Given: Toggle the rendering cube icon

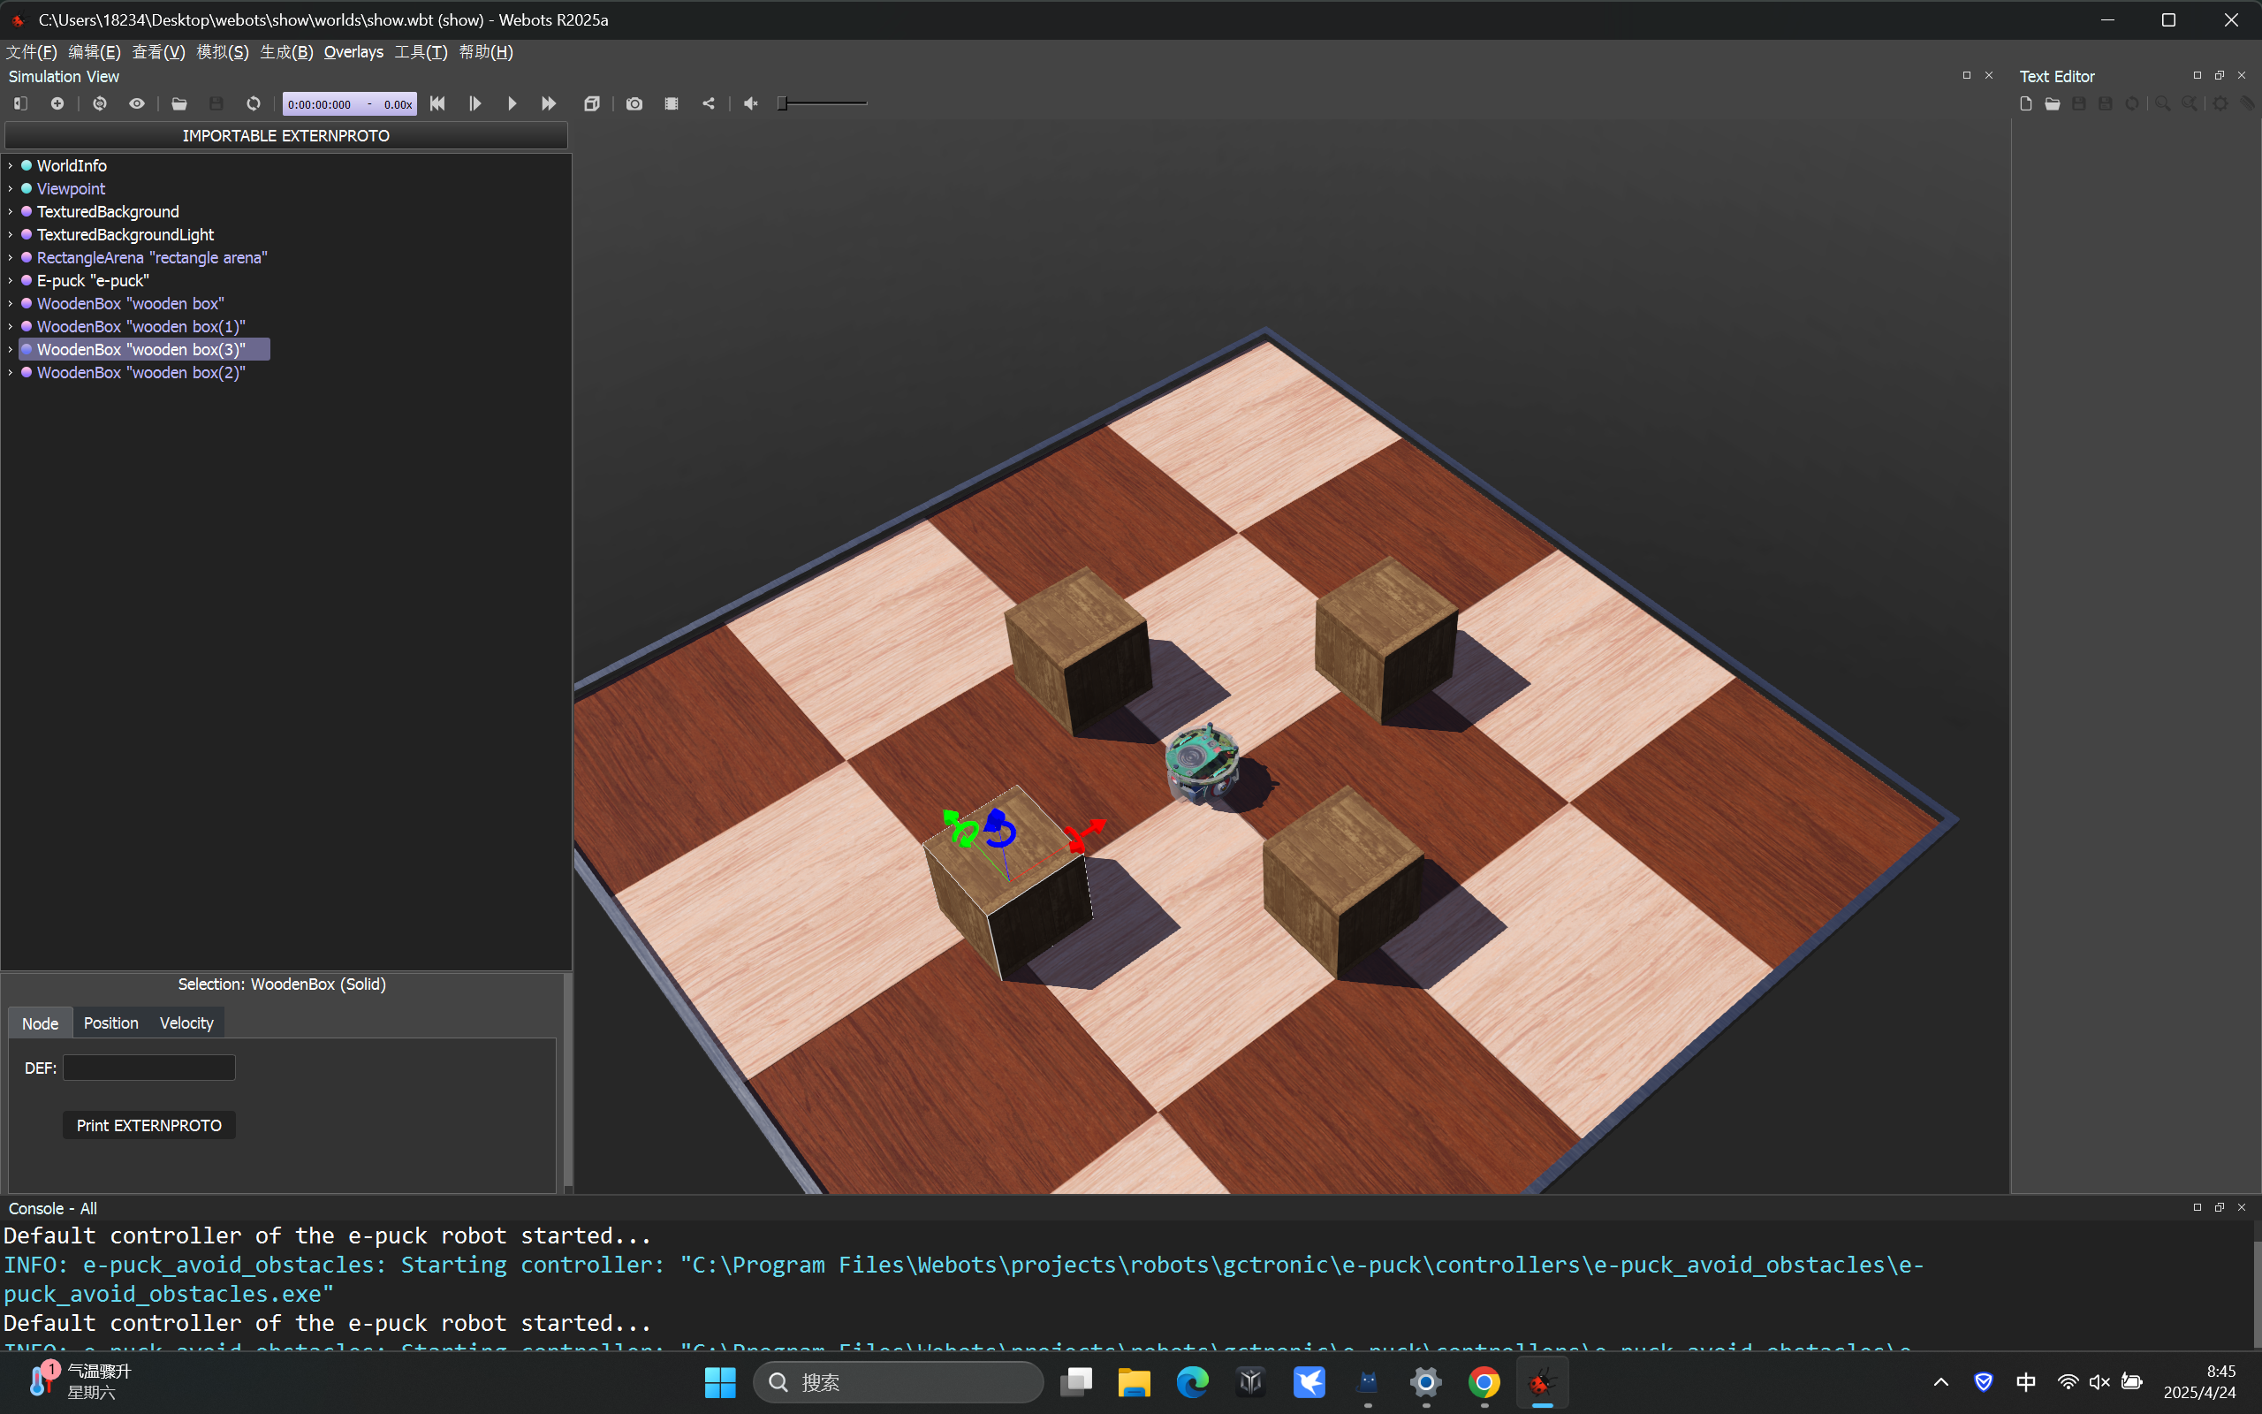Looking at the screenshot, I should [592, 103].
